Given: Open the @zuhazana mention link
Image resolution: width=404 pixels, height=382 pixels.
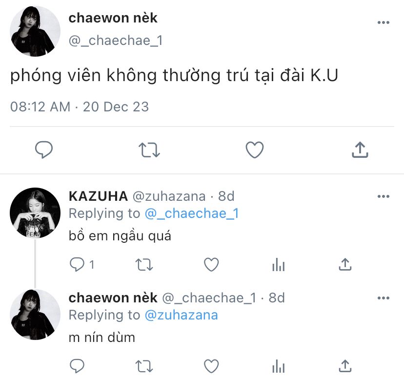Looking at the screenshot, I should (x=182, y=315).
